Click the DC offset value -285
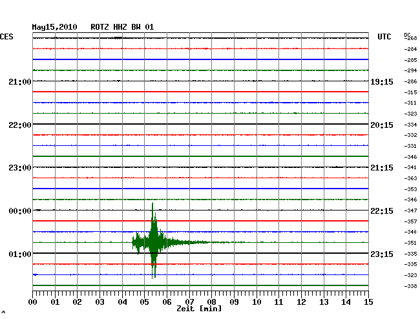This screenshot has width=420, height=319. coord(410,60)
